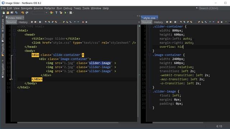Click the New Project toolbar icon
Screen dimensions: 230x129
pos(8,13)
